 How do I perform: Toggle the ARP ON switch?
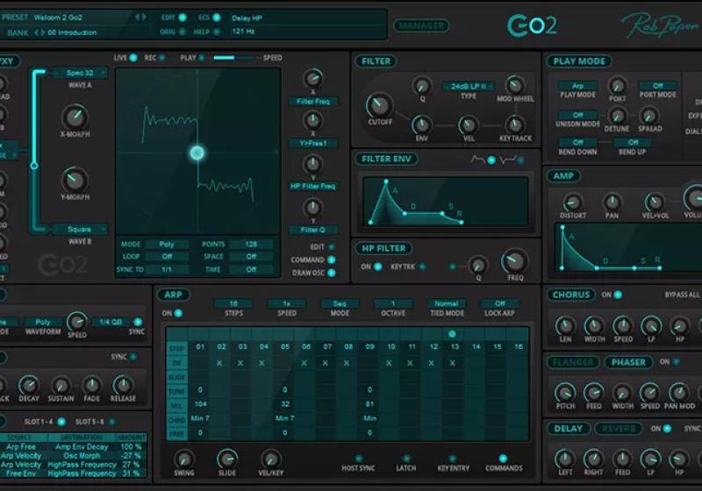[178, 313]
